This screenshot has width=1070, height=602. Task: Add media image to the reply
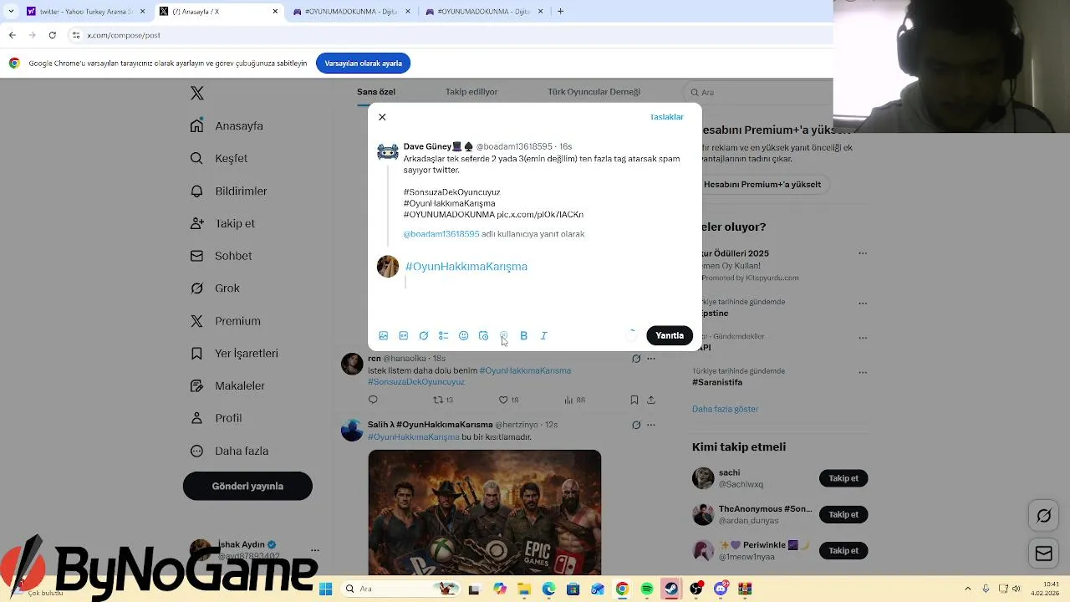(x=384, y=335)
